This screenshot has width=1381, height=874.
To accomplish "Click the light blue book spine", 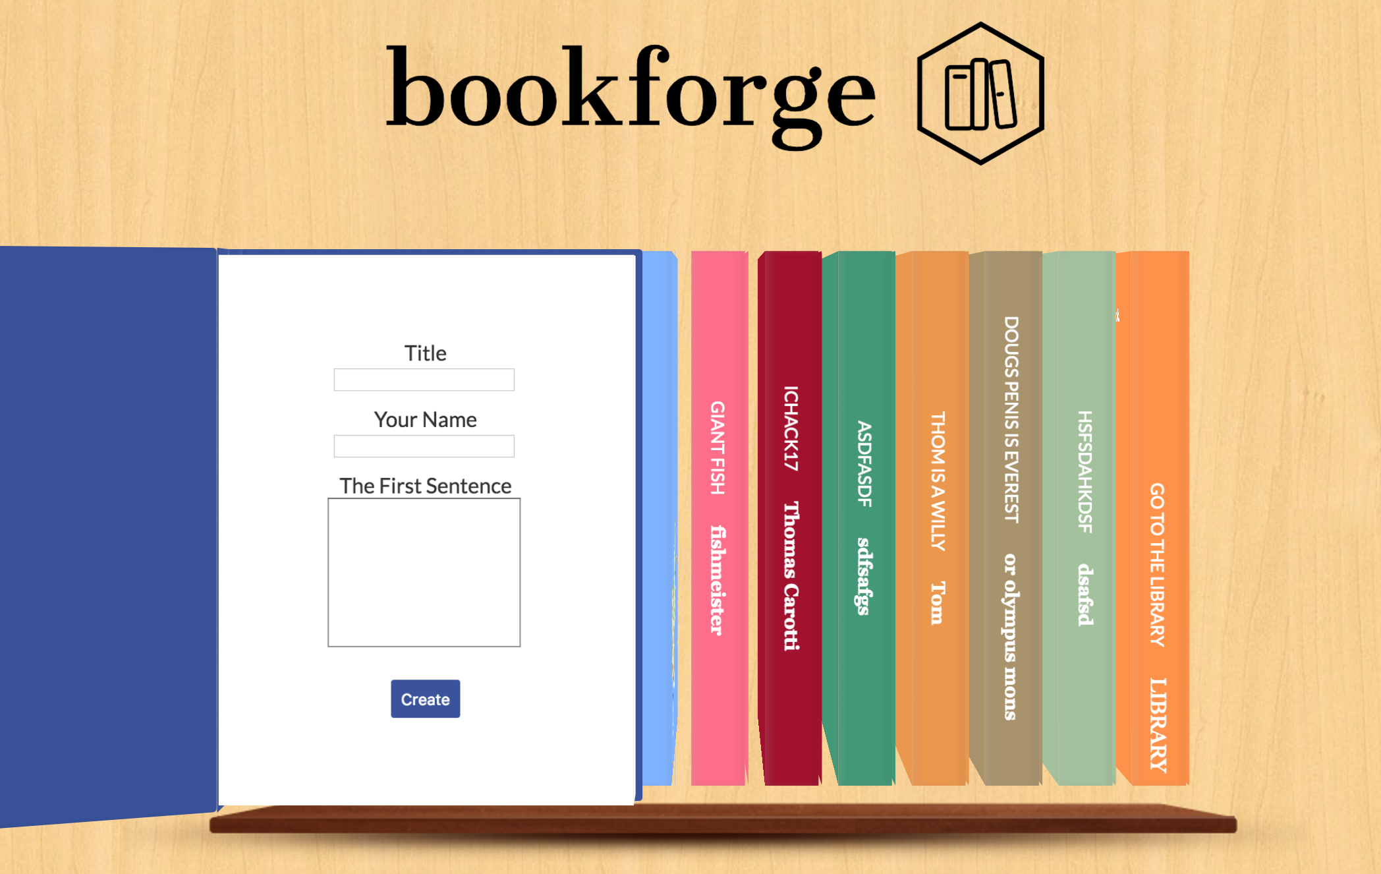I will (x=660, y=518).
